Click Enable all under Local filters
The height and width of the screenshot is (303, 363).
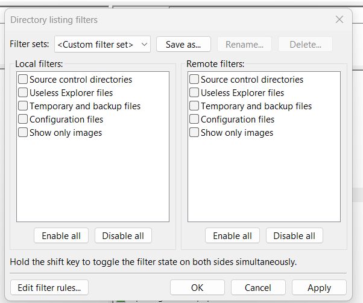tap(61, 235)
